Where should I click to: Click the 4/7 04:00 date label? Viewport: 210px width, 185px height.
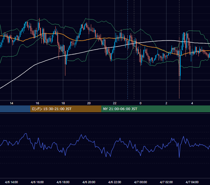192,182
